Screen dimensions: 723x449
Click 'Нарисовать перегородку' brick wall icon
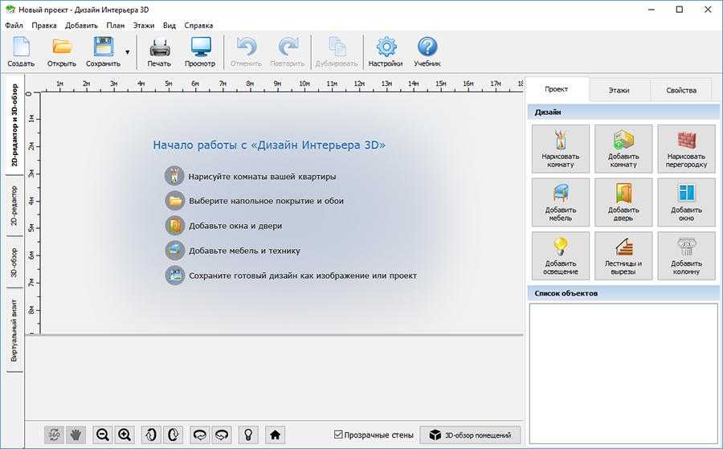[x=685, y=148]
